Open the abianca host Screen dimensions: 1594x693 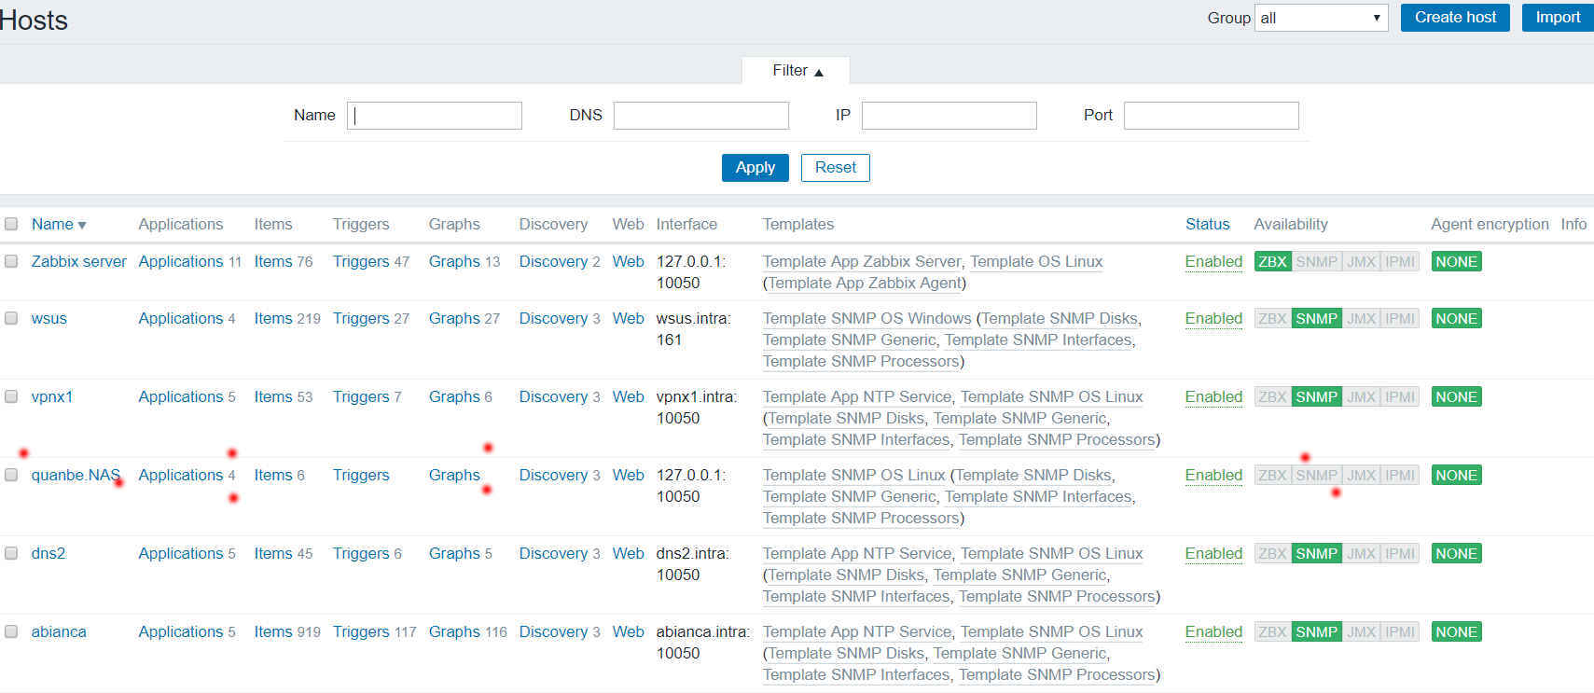point(59,631)
